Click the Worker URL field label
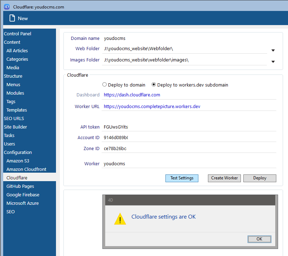Viewport: 288px width, 256px height. [87, 107]
